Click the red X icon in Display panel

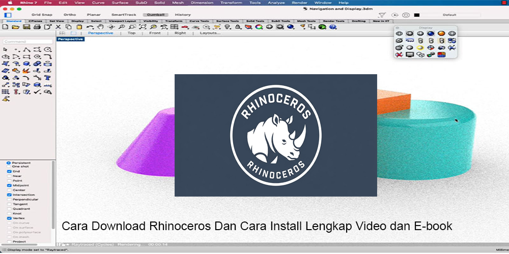[x=399, y=54]
